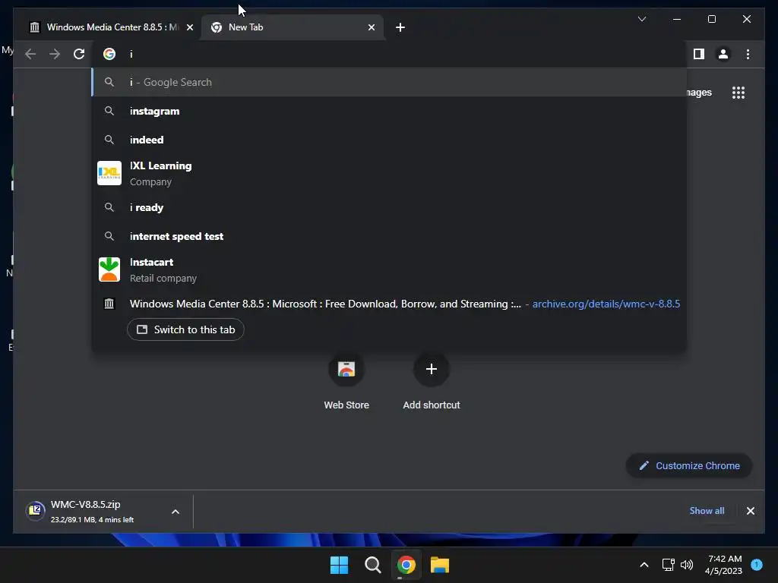
Task: Click the Customize Chrome button
Action: coord(689,465)
